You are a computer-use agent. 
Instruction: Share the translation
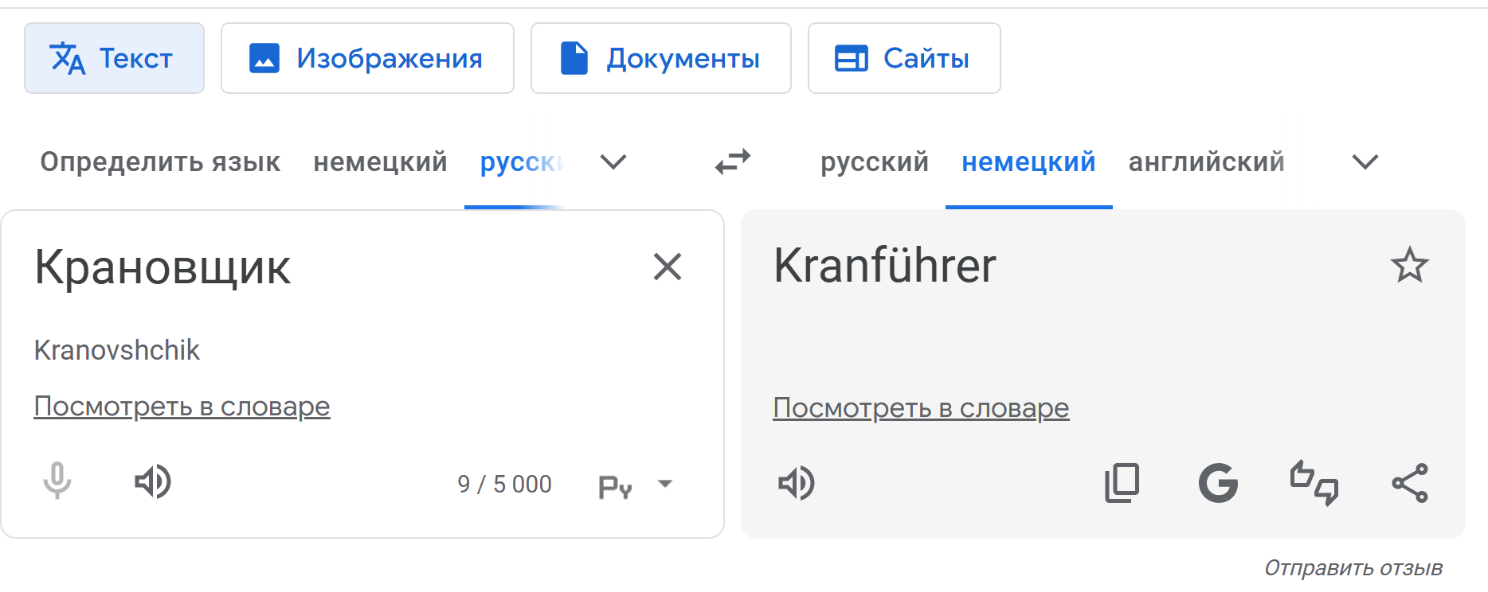coord(1409,483)
